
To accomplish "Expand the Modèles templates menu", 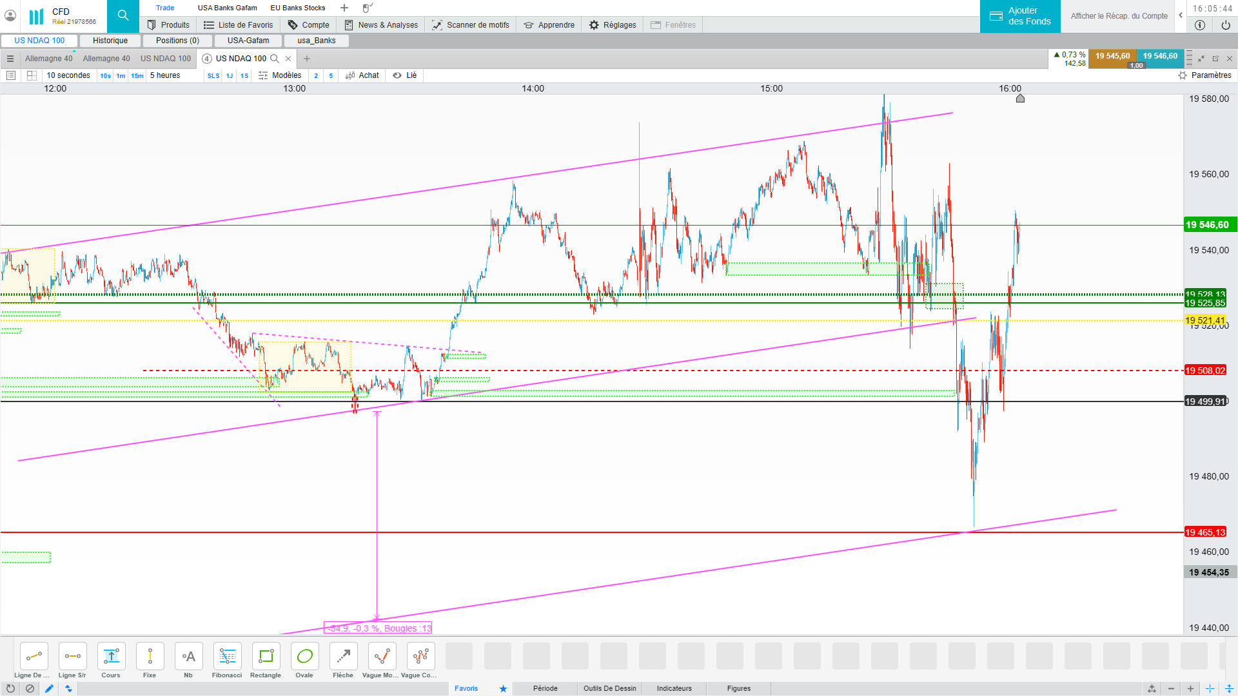I will pos(280,75).
